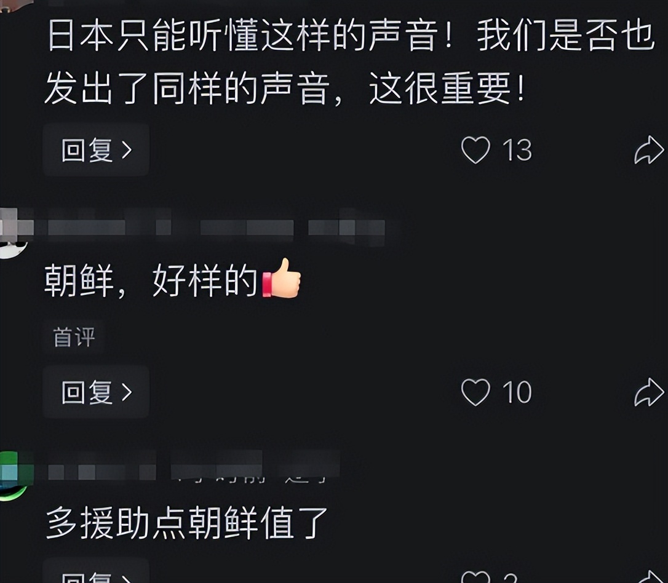
Task: Expand replies chevron on first 回复
Action: [x=127, y=150]
